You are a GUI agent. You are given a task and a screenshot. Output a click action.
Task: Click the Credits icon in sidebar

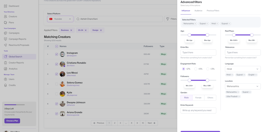click(5, 85)
